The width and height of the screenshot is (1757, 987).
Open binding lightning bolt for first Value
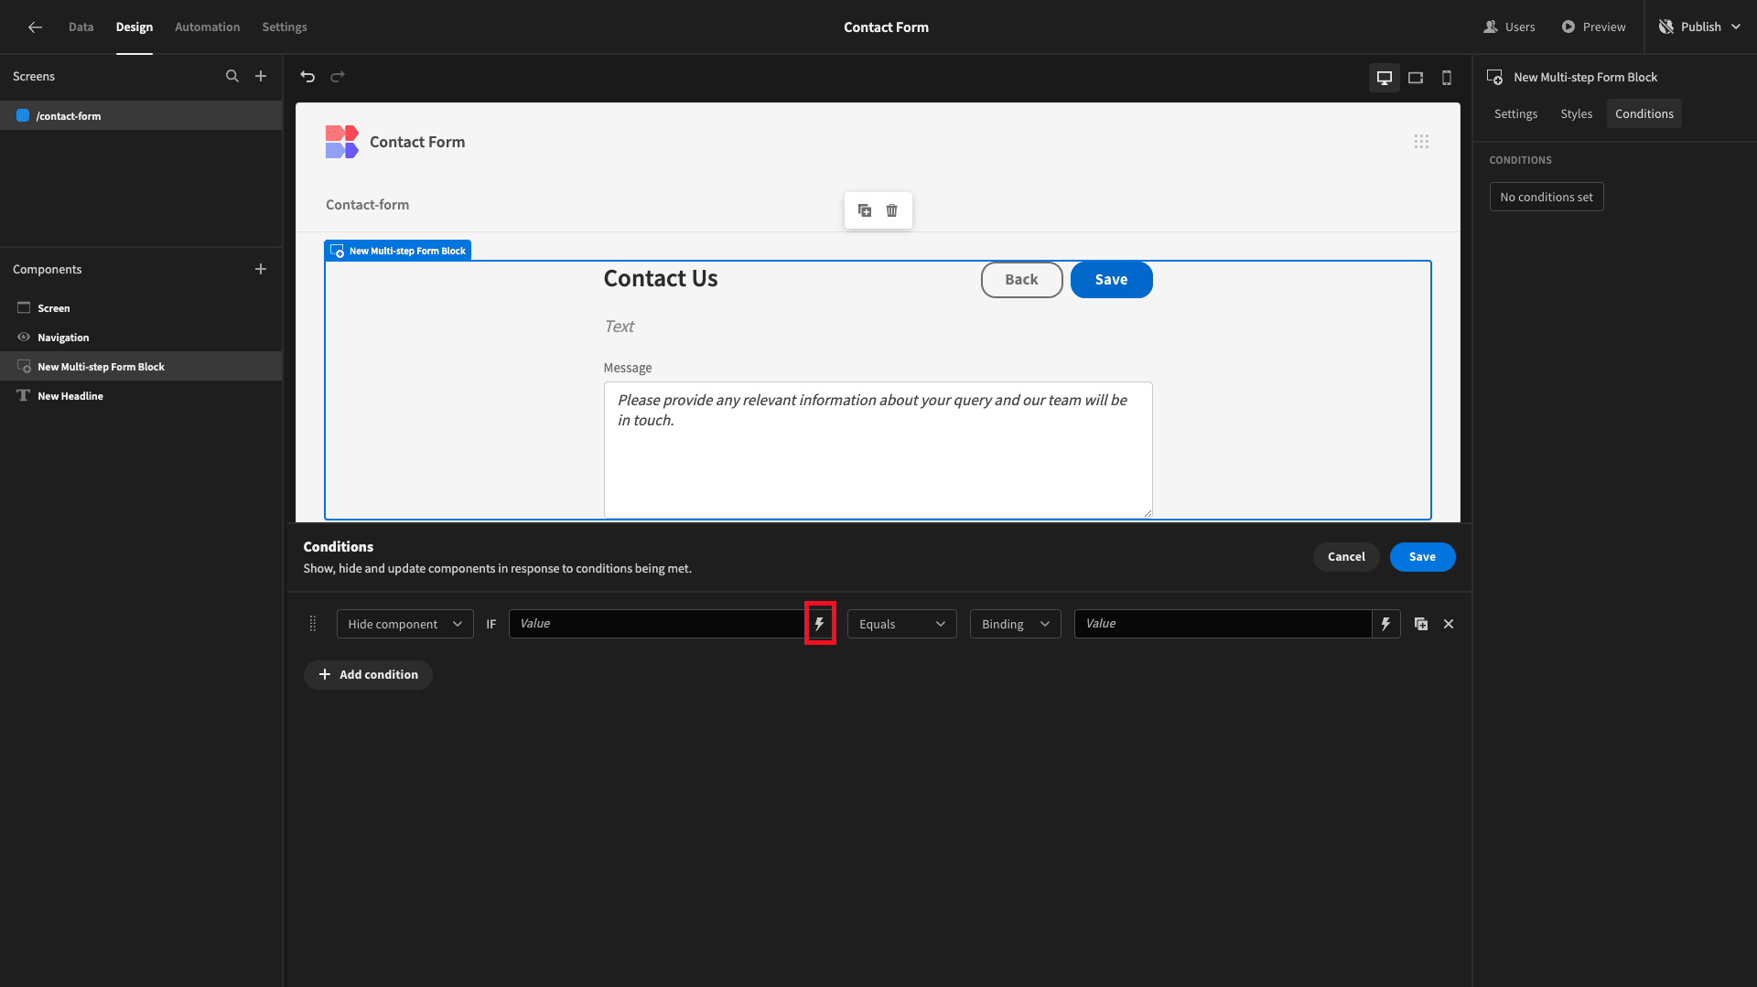click(820, 624)
